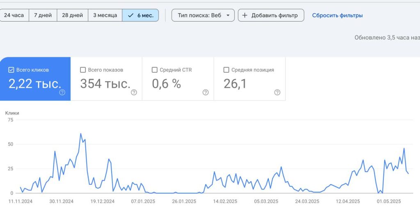Image resolution: width=420 pixels, height=209 pixels.
Task: Select the 24 часа date range
Action: [x=14, y=15]
